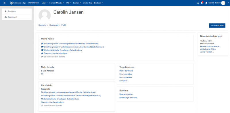
Task: Expand the Über dropdown menu
Action: 45,3
